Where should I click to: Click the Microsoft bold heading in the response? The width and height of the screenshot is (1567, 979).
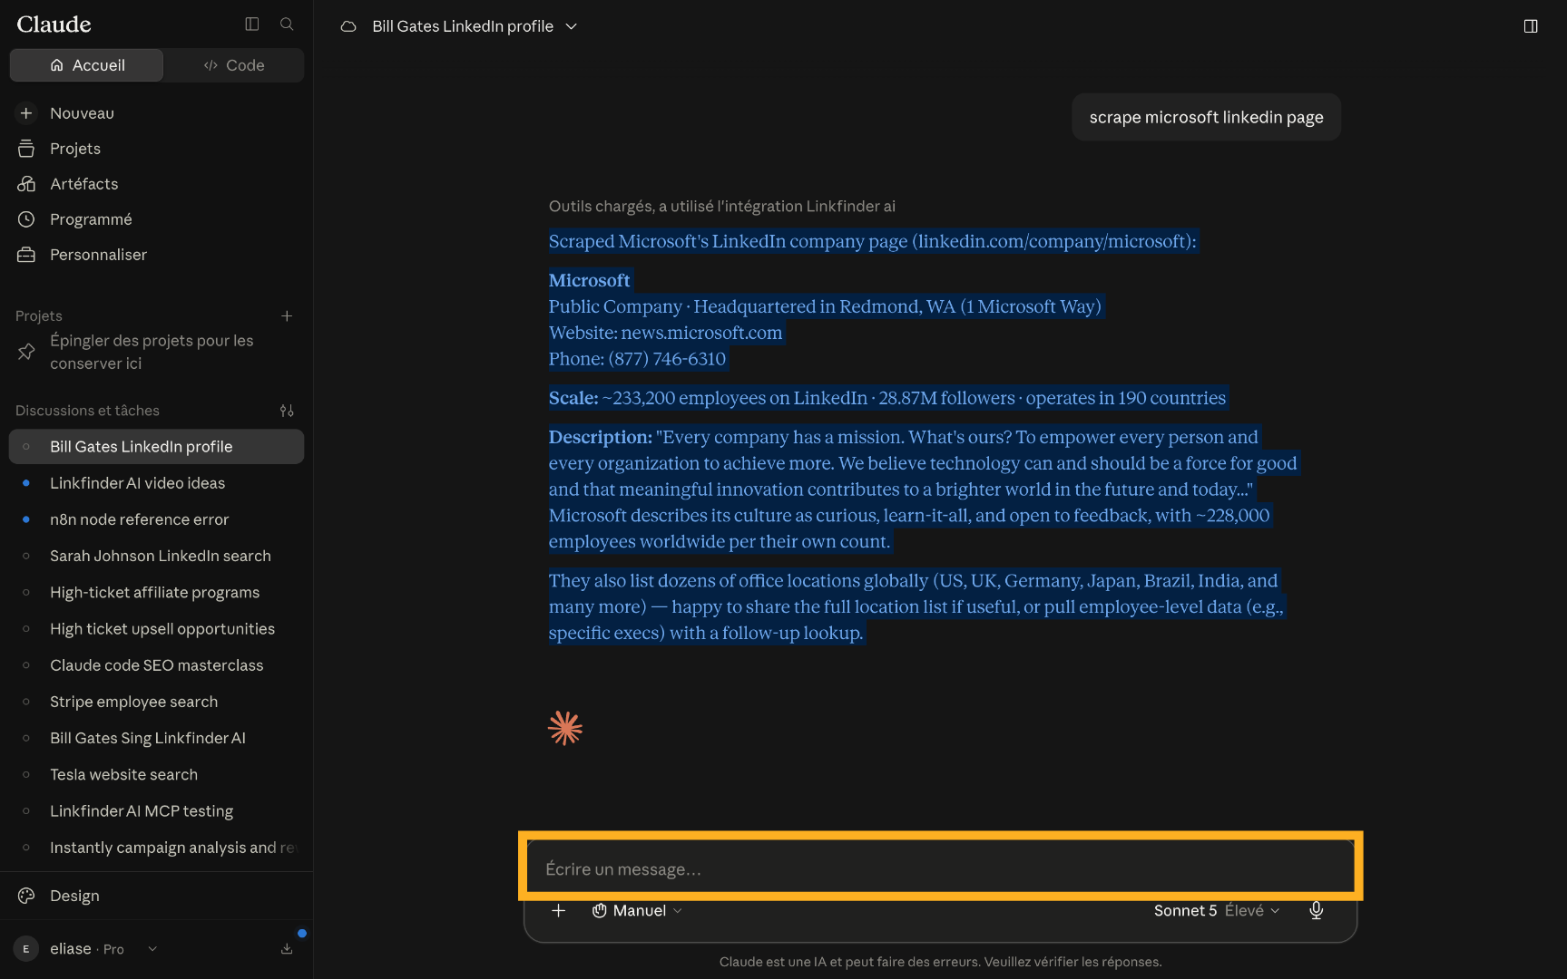[589, 280]
